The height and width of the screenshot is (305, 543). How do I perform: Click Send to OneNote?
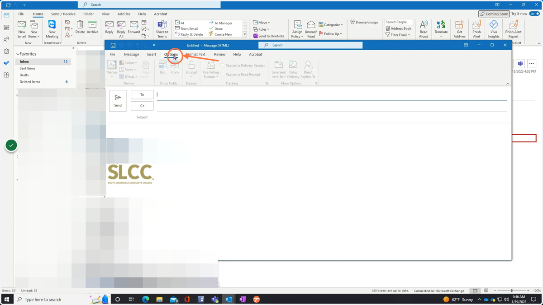tap(269, 36)
